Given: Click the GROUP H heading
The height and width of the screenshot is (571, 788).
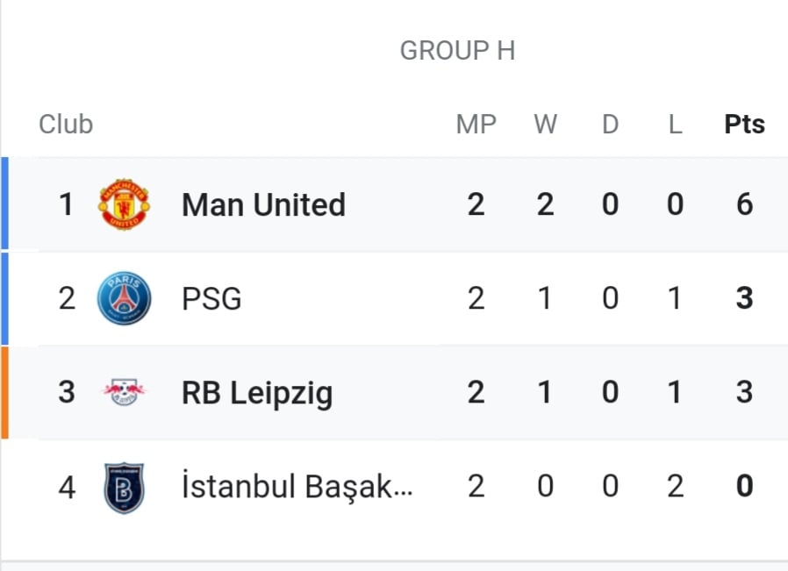Looking at the screenshot, I should (x=457, y=50).
